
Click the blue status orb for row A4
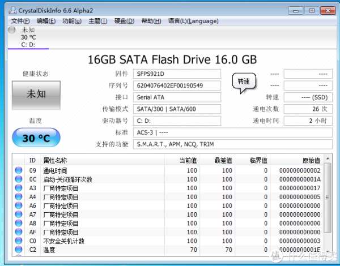19,197
